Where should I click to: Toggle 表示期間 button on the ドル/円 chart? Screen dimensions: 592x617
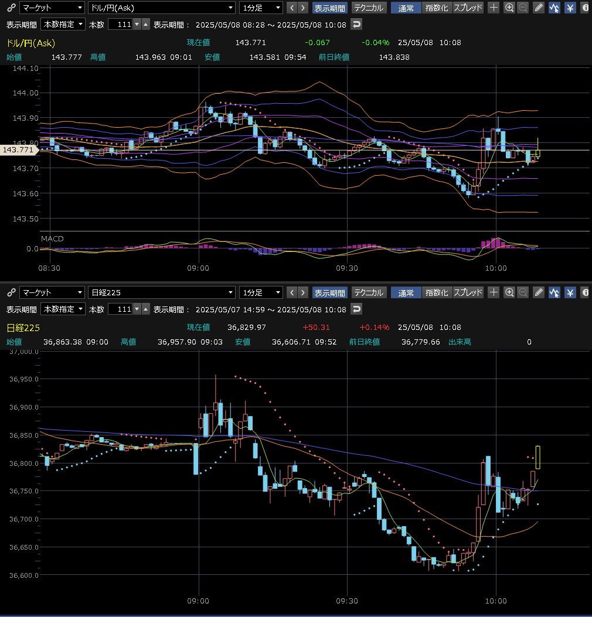329,8
